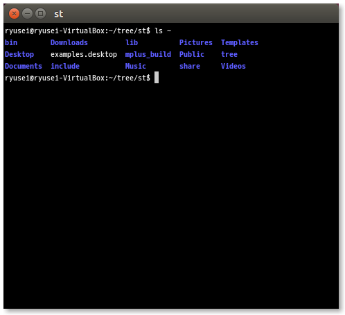Click the 'lib' directory entry
Viewport: 345px width, 315px height.
(132, 42)
